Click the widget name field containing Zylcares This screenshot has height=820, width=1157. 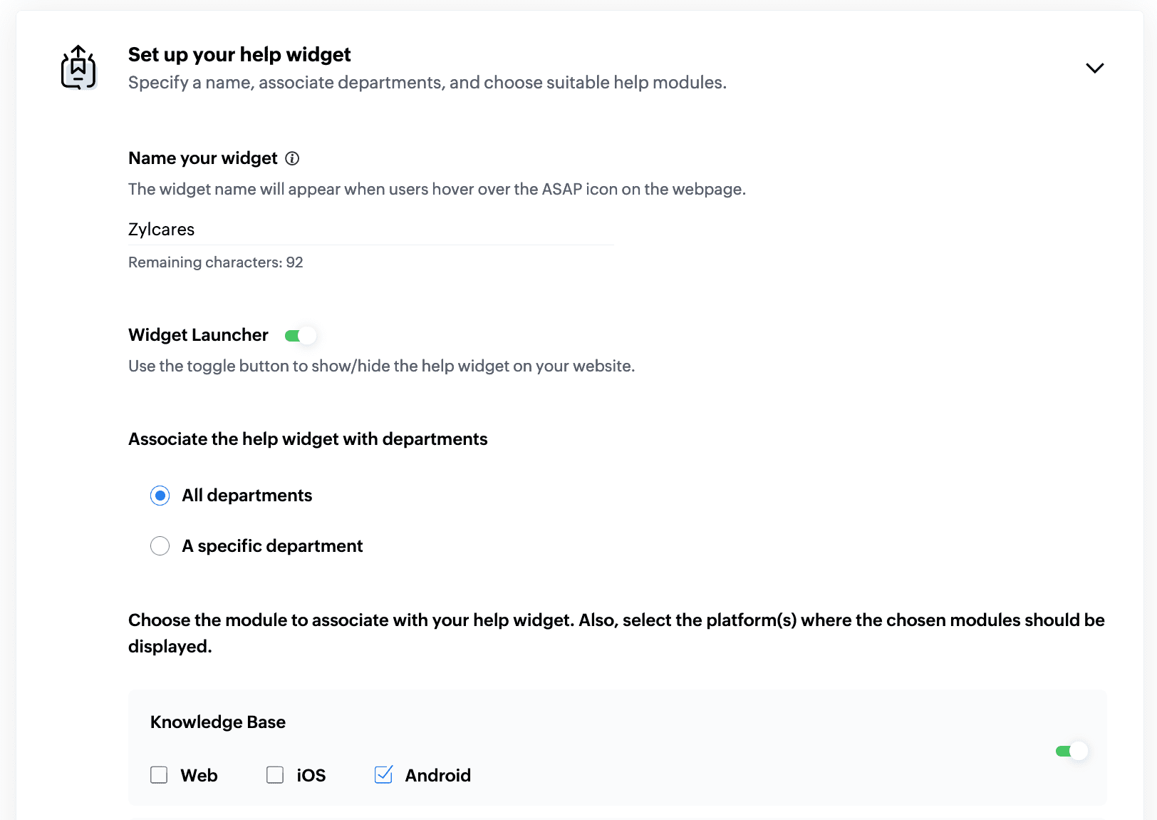coord(370,230)
